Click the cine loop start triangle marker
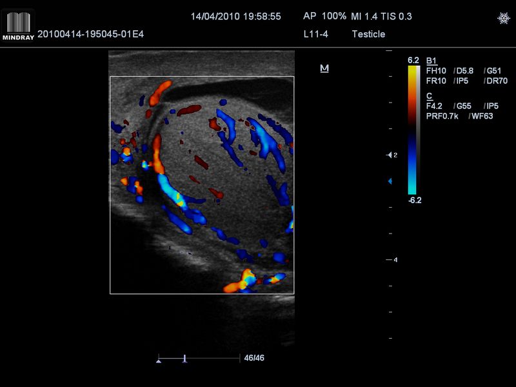 (159, 361)
